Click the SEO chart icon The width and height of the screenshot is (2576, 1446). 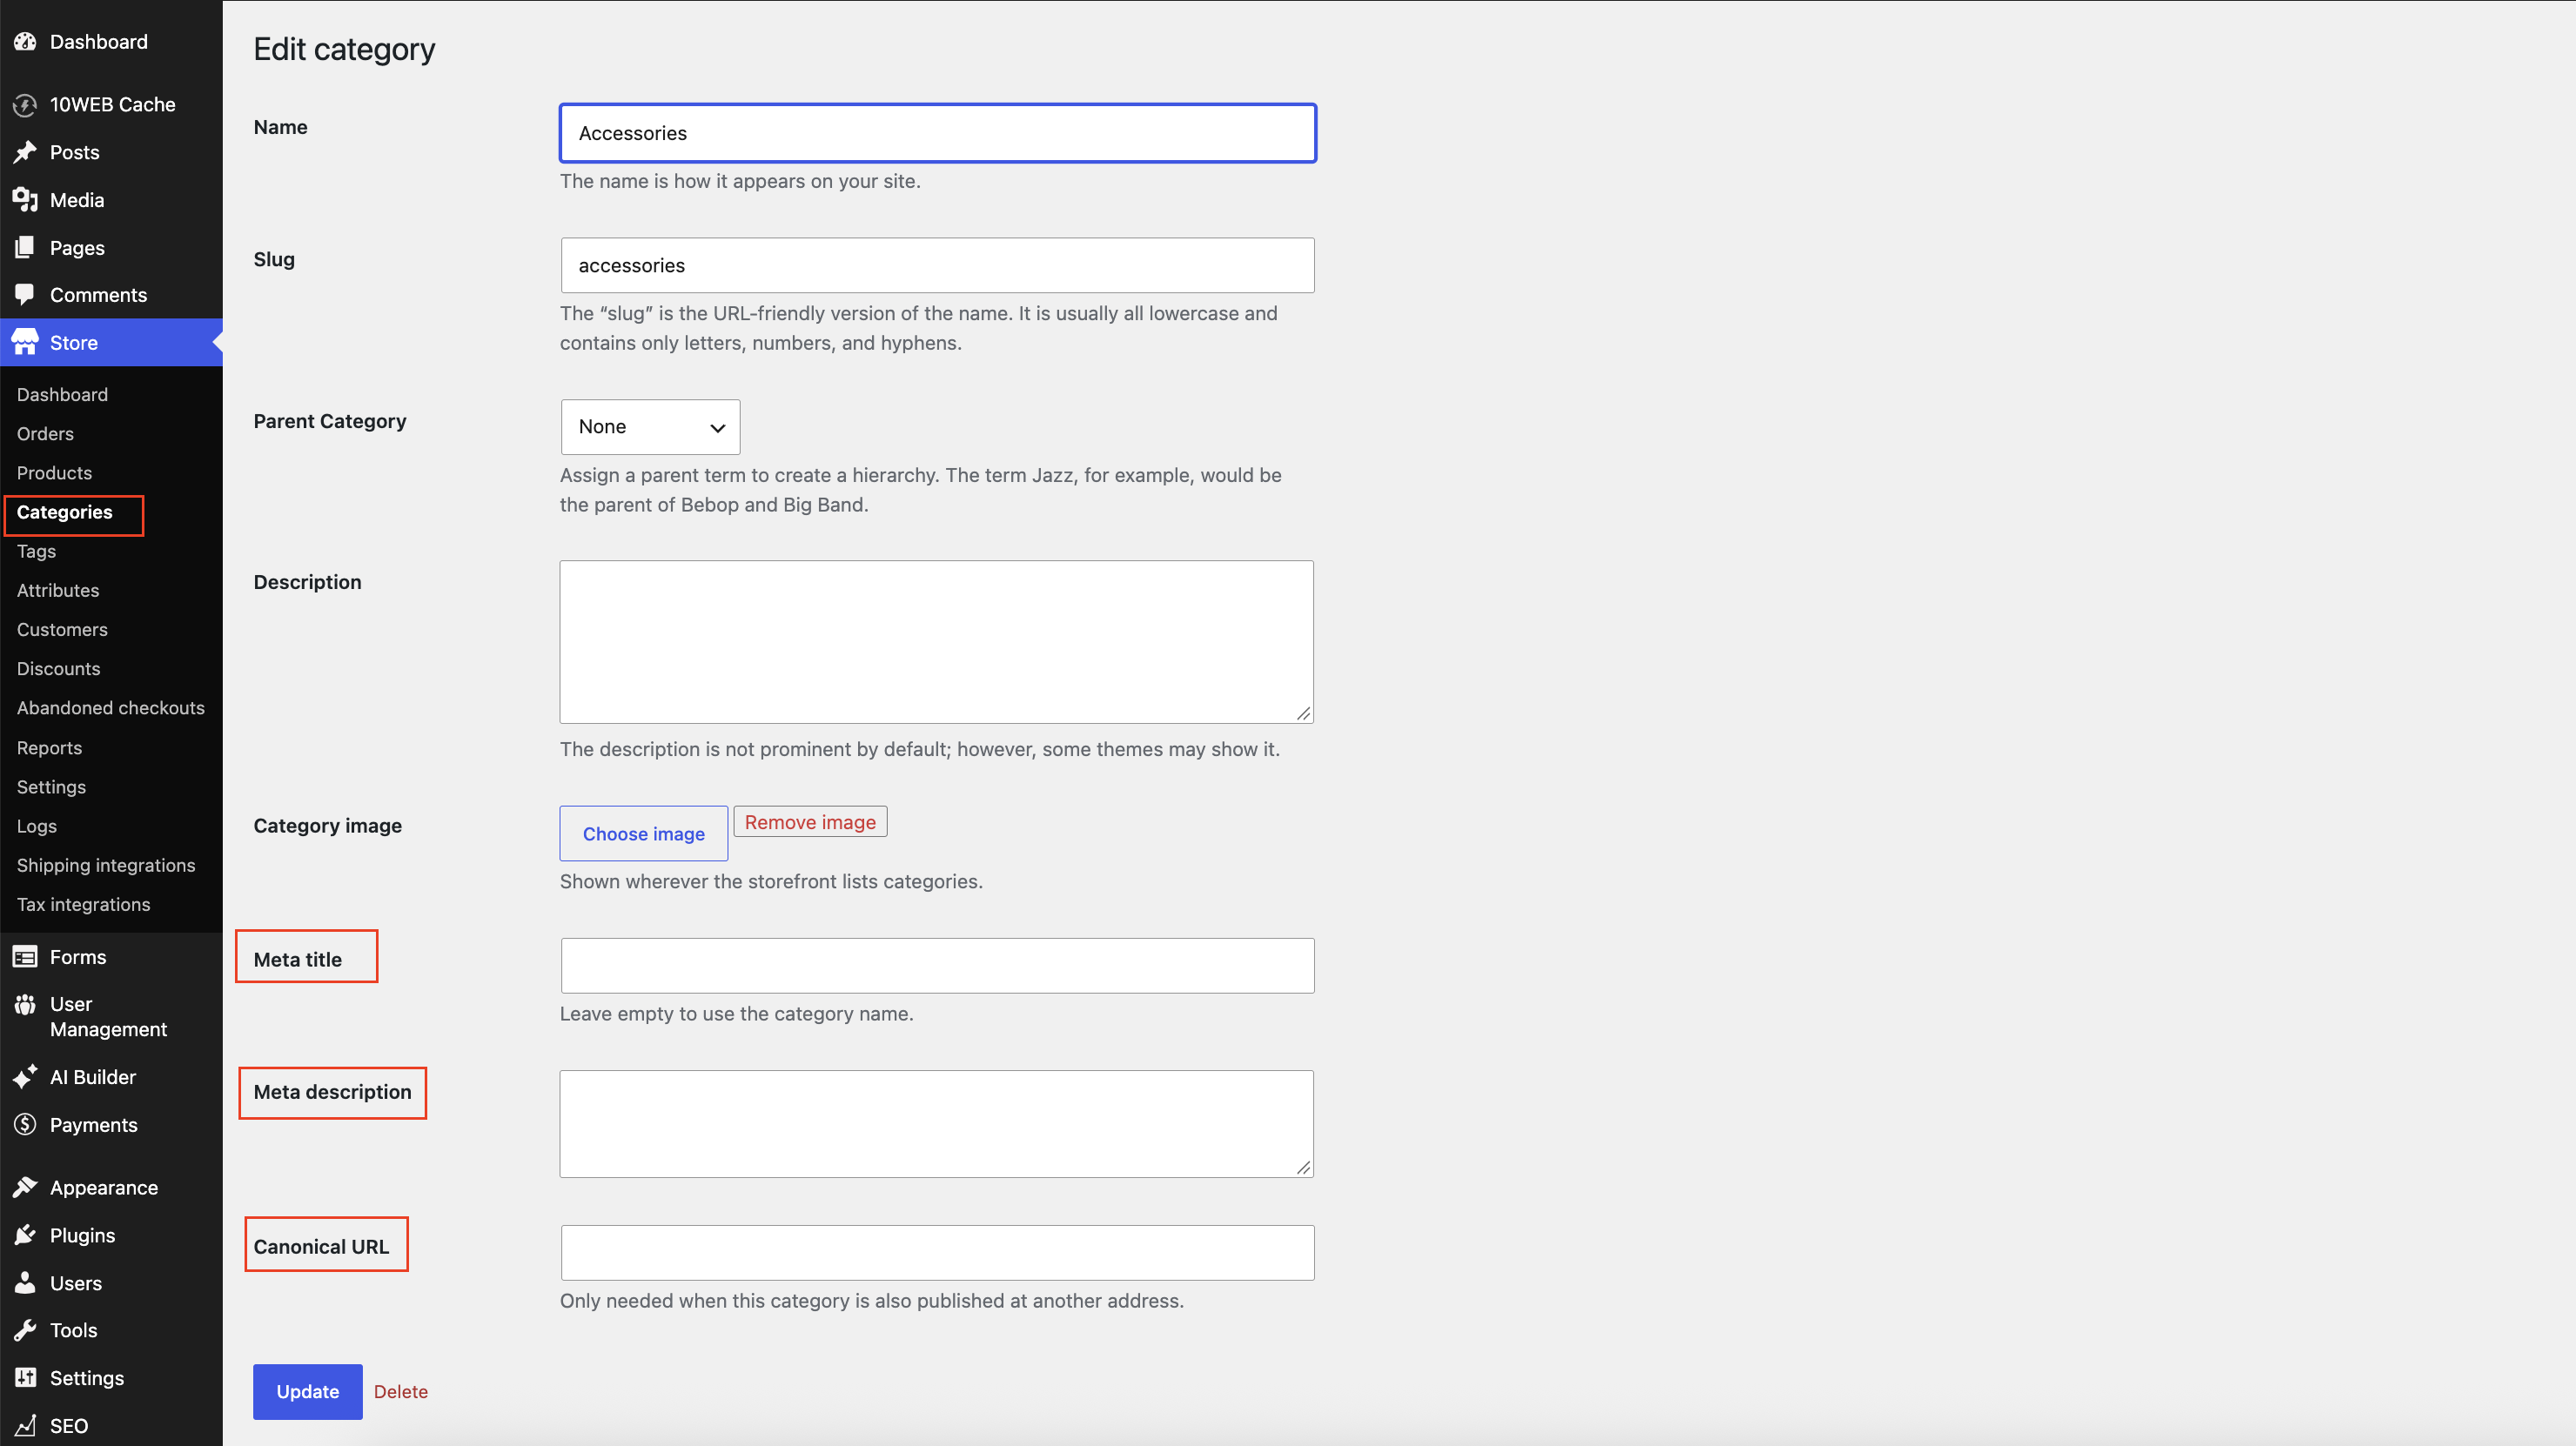[25, 1426]
